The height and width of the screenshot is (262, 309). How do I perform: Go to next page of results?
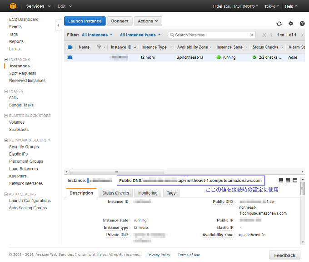click(302, 35)
